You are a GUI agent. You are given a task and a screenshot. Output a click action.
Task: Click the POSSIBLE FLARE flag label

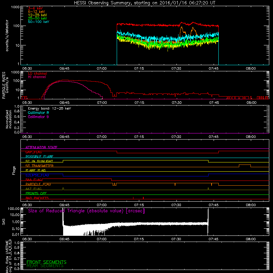tap(39, 157)
